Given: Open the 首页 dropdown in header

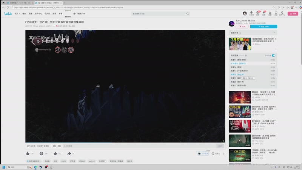Looking at the screenshot, I should (x=17, y=14).
